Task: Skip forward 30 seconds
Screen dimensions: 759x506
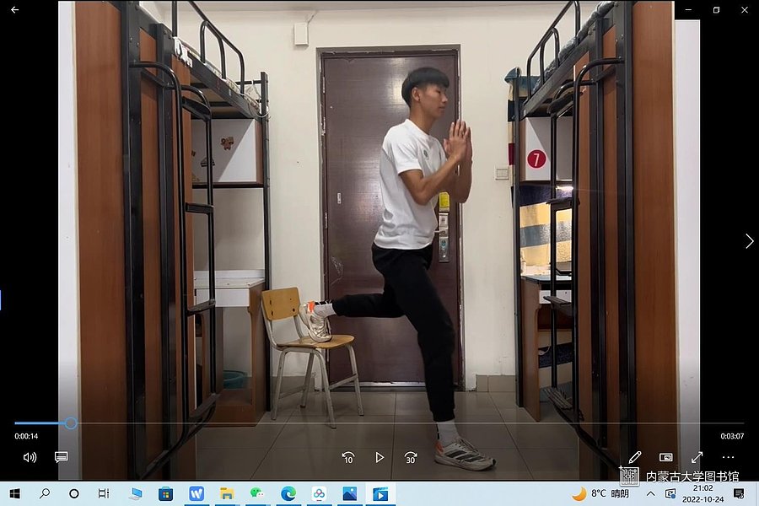Action: pyautogui.click(x=411, y=458)
